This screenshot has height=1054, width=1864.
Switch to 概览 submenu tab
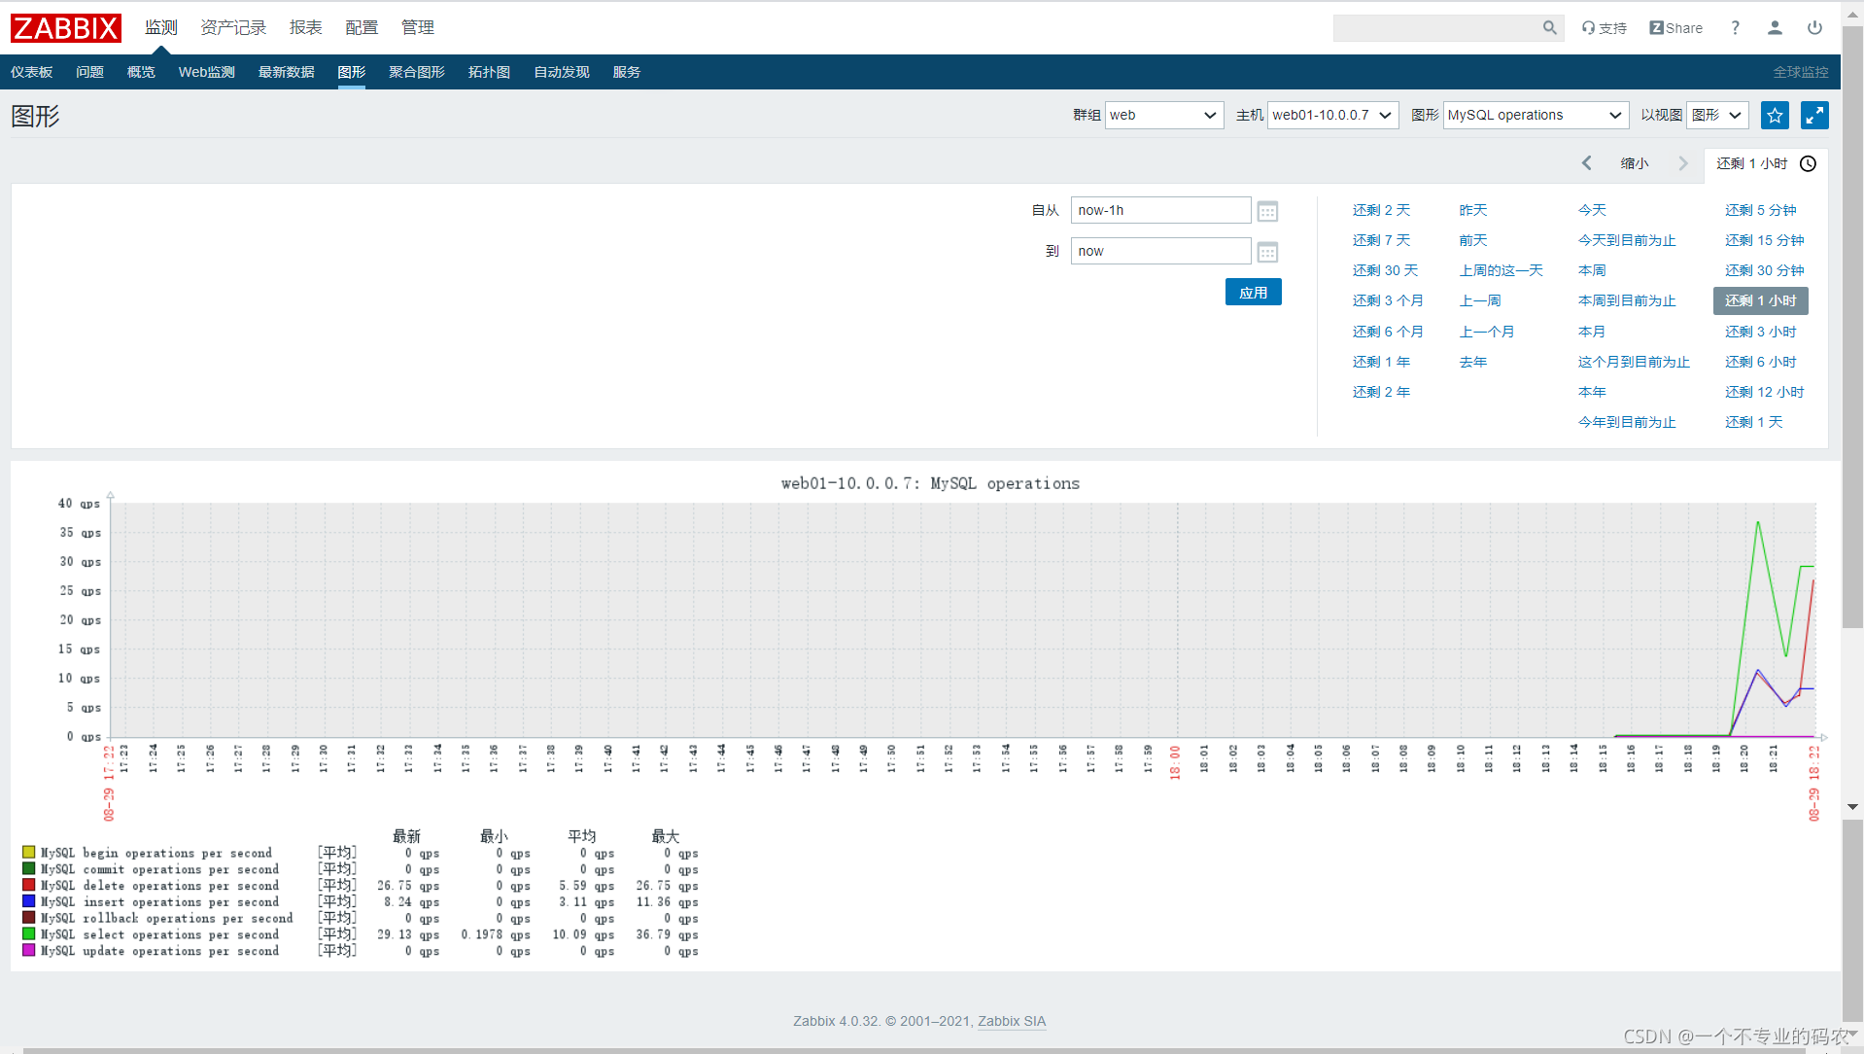141,72
